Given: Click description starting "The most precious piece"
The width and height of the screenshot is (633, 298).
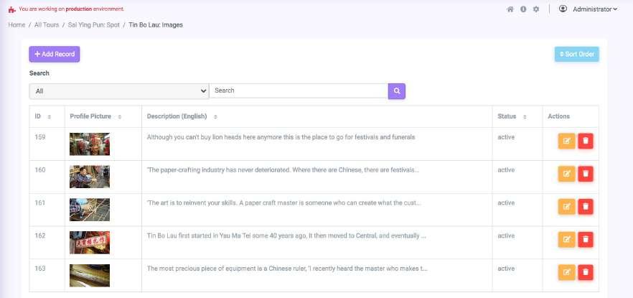Looking at the screenshot, I should [287, 269].
